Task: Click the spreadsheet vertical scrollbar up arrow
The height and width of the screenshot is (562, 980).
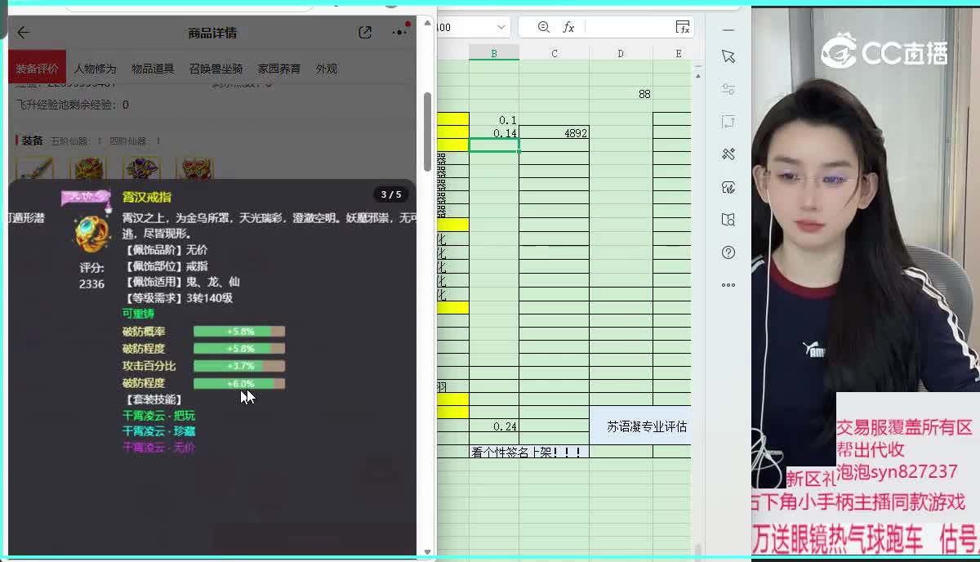Action: (699, 78)
